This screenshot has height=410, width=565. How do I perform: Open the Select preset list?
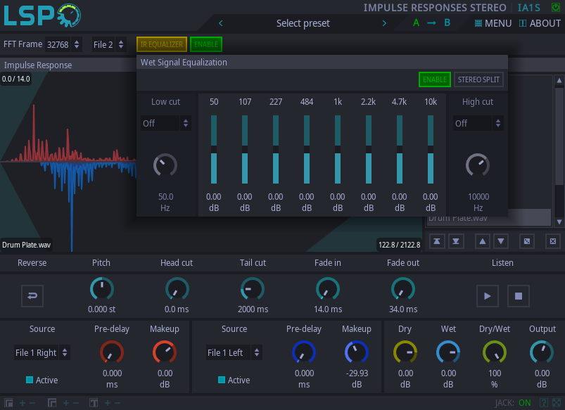pos(303,23)
